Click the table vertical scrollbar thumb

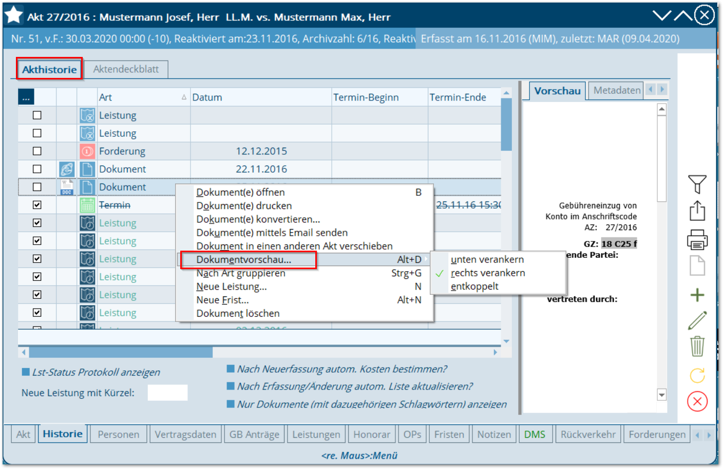[x=506, y=125]
